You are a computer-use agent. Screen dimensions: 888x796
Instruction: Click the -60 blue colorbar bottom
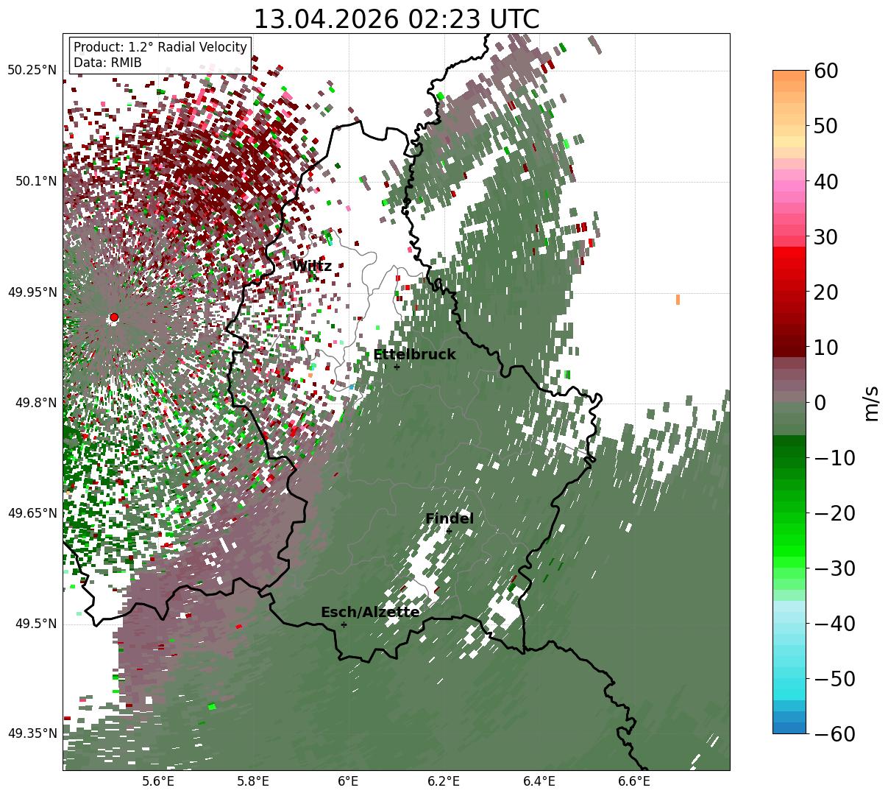789,728
